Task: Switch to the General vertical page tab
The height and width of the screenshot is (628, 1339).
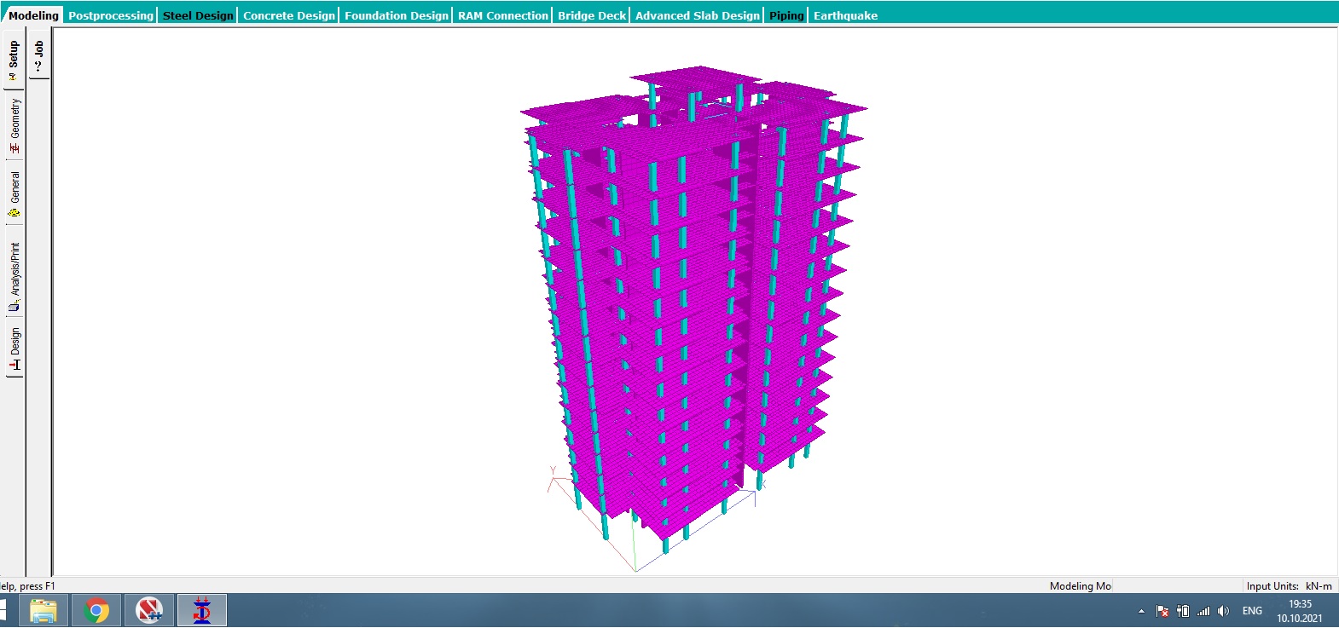Action: pos(14,193)
